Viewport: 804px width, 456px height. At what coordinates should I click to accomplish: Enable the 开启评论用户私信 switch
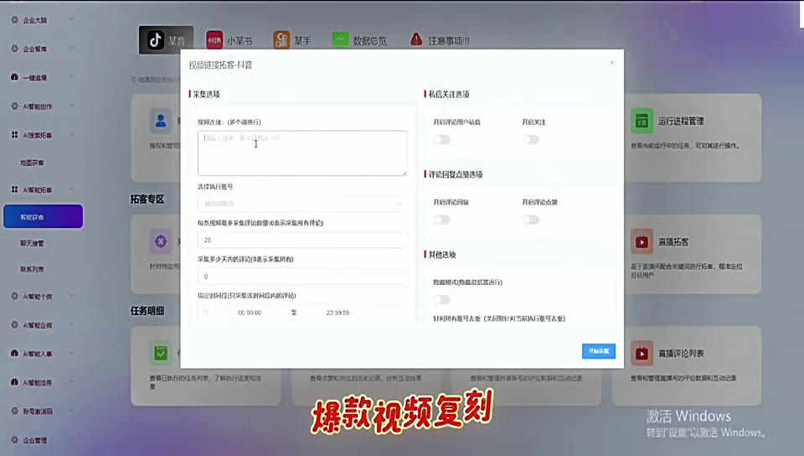point(441,139)
